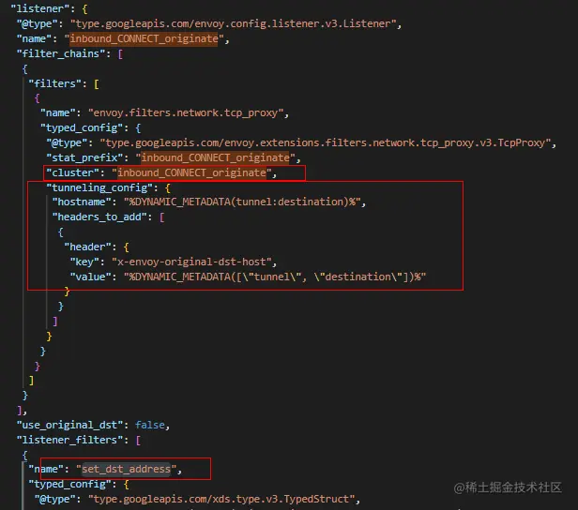Click the "stat_prefix" key
Image resolution: width=578 pixels, height=510 pixels.
point(87,157)
